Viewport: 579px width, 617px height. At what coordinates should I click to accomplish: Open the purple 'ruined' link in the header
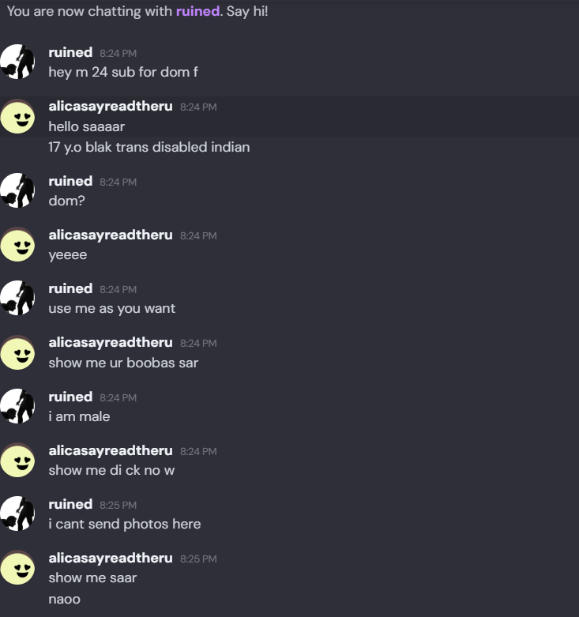(x=197, y=11)
